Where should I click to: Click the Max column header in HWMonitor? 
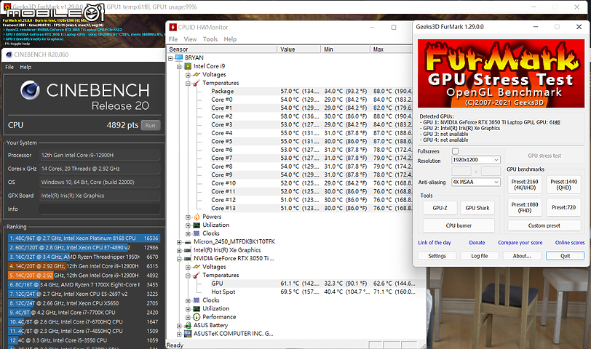(x=392, y=49)
